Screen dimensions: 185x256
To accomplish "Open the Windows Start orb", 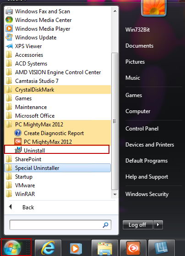I will pos(12,248).
